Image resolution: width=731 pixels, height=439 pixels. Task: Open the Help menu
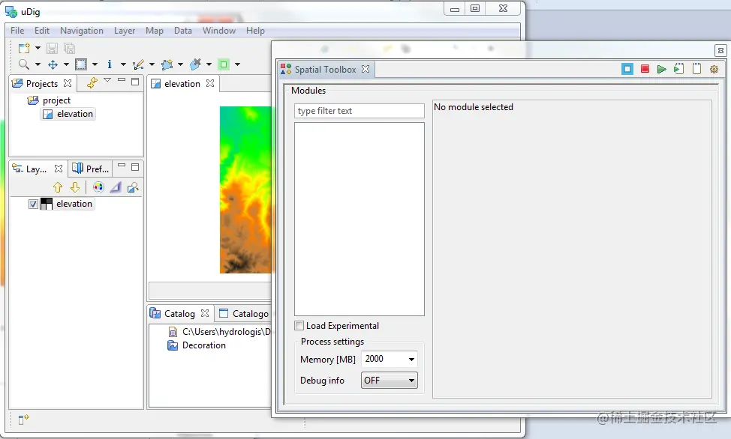pos(255,31)
